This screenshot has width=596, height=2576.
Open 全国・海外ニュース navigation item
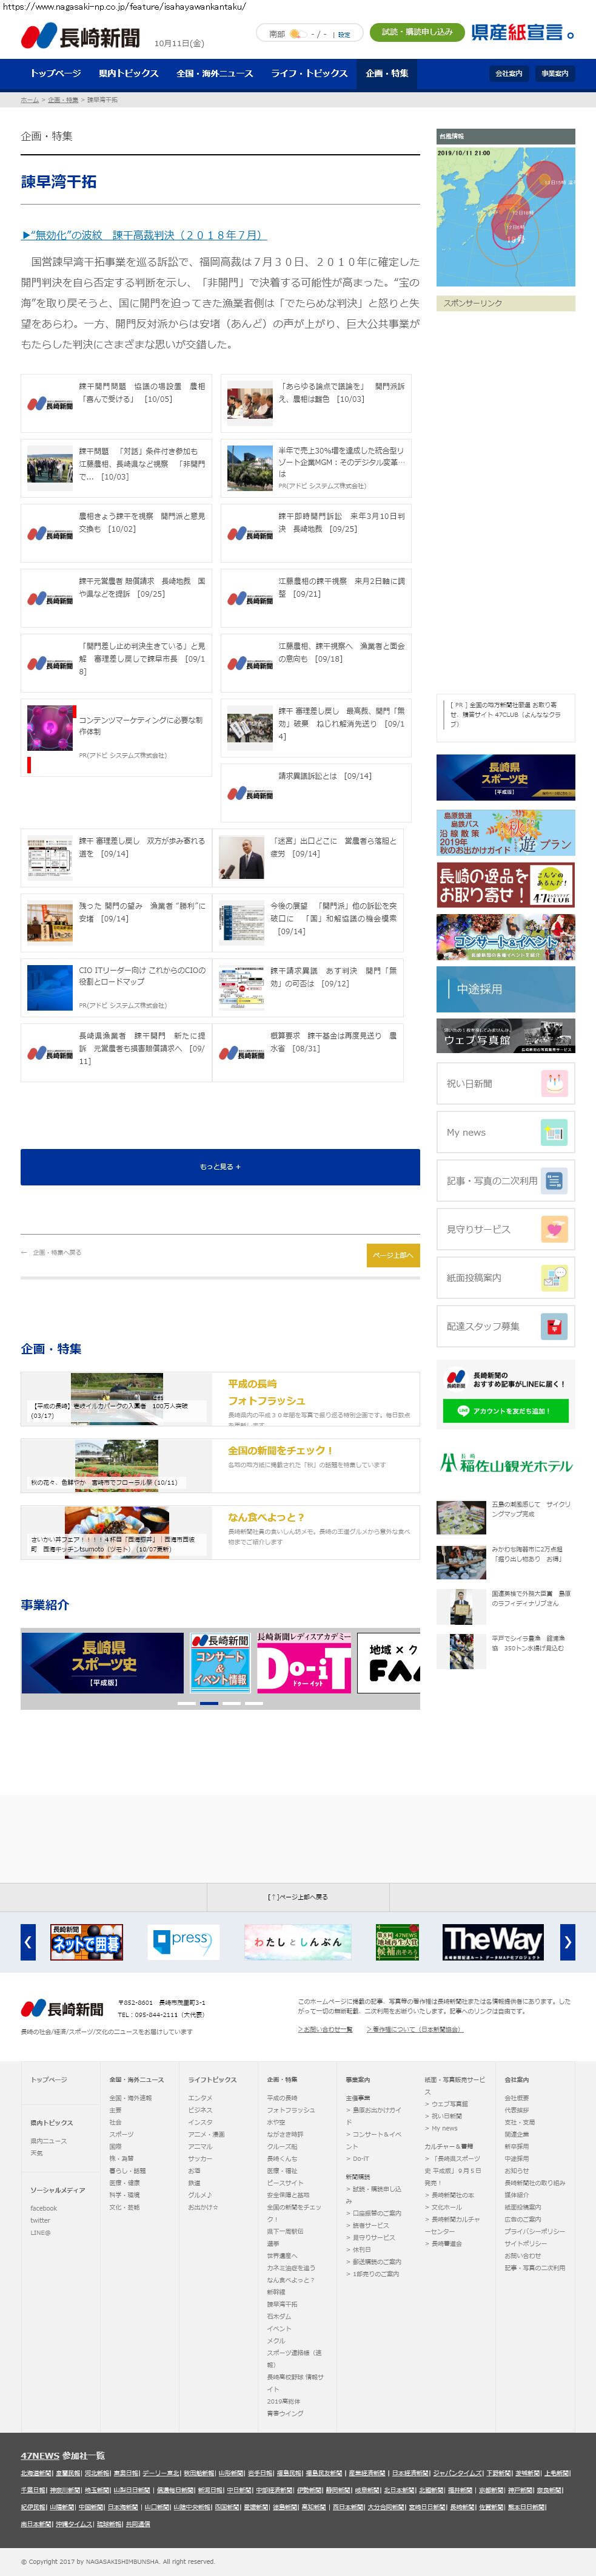click(x=215, y=74)
